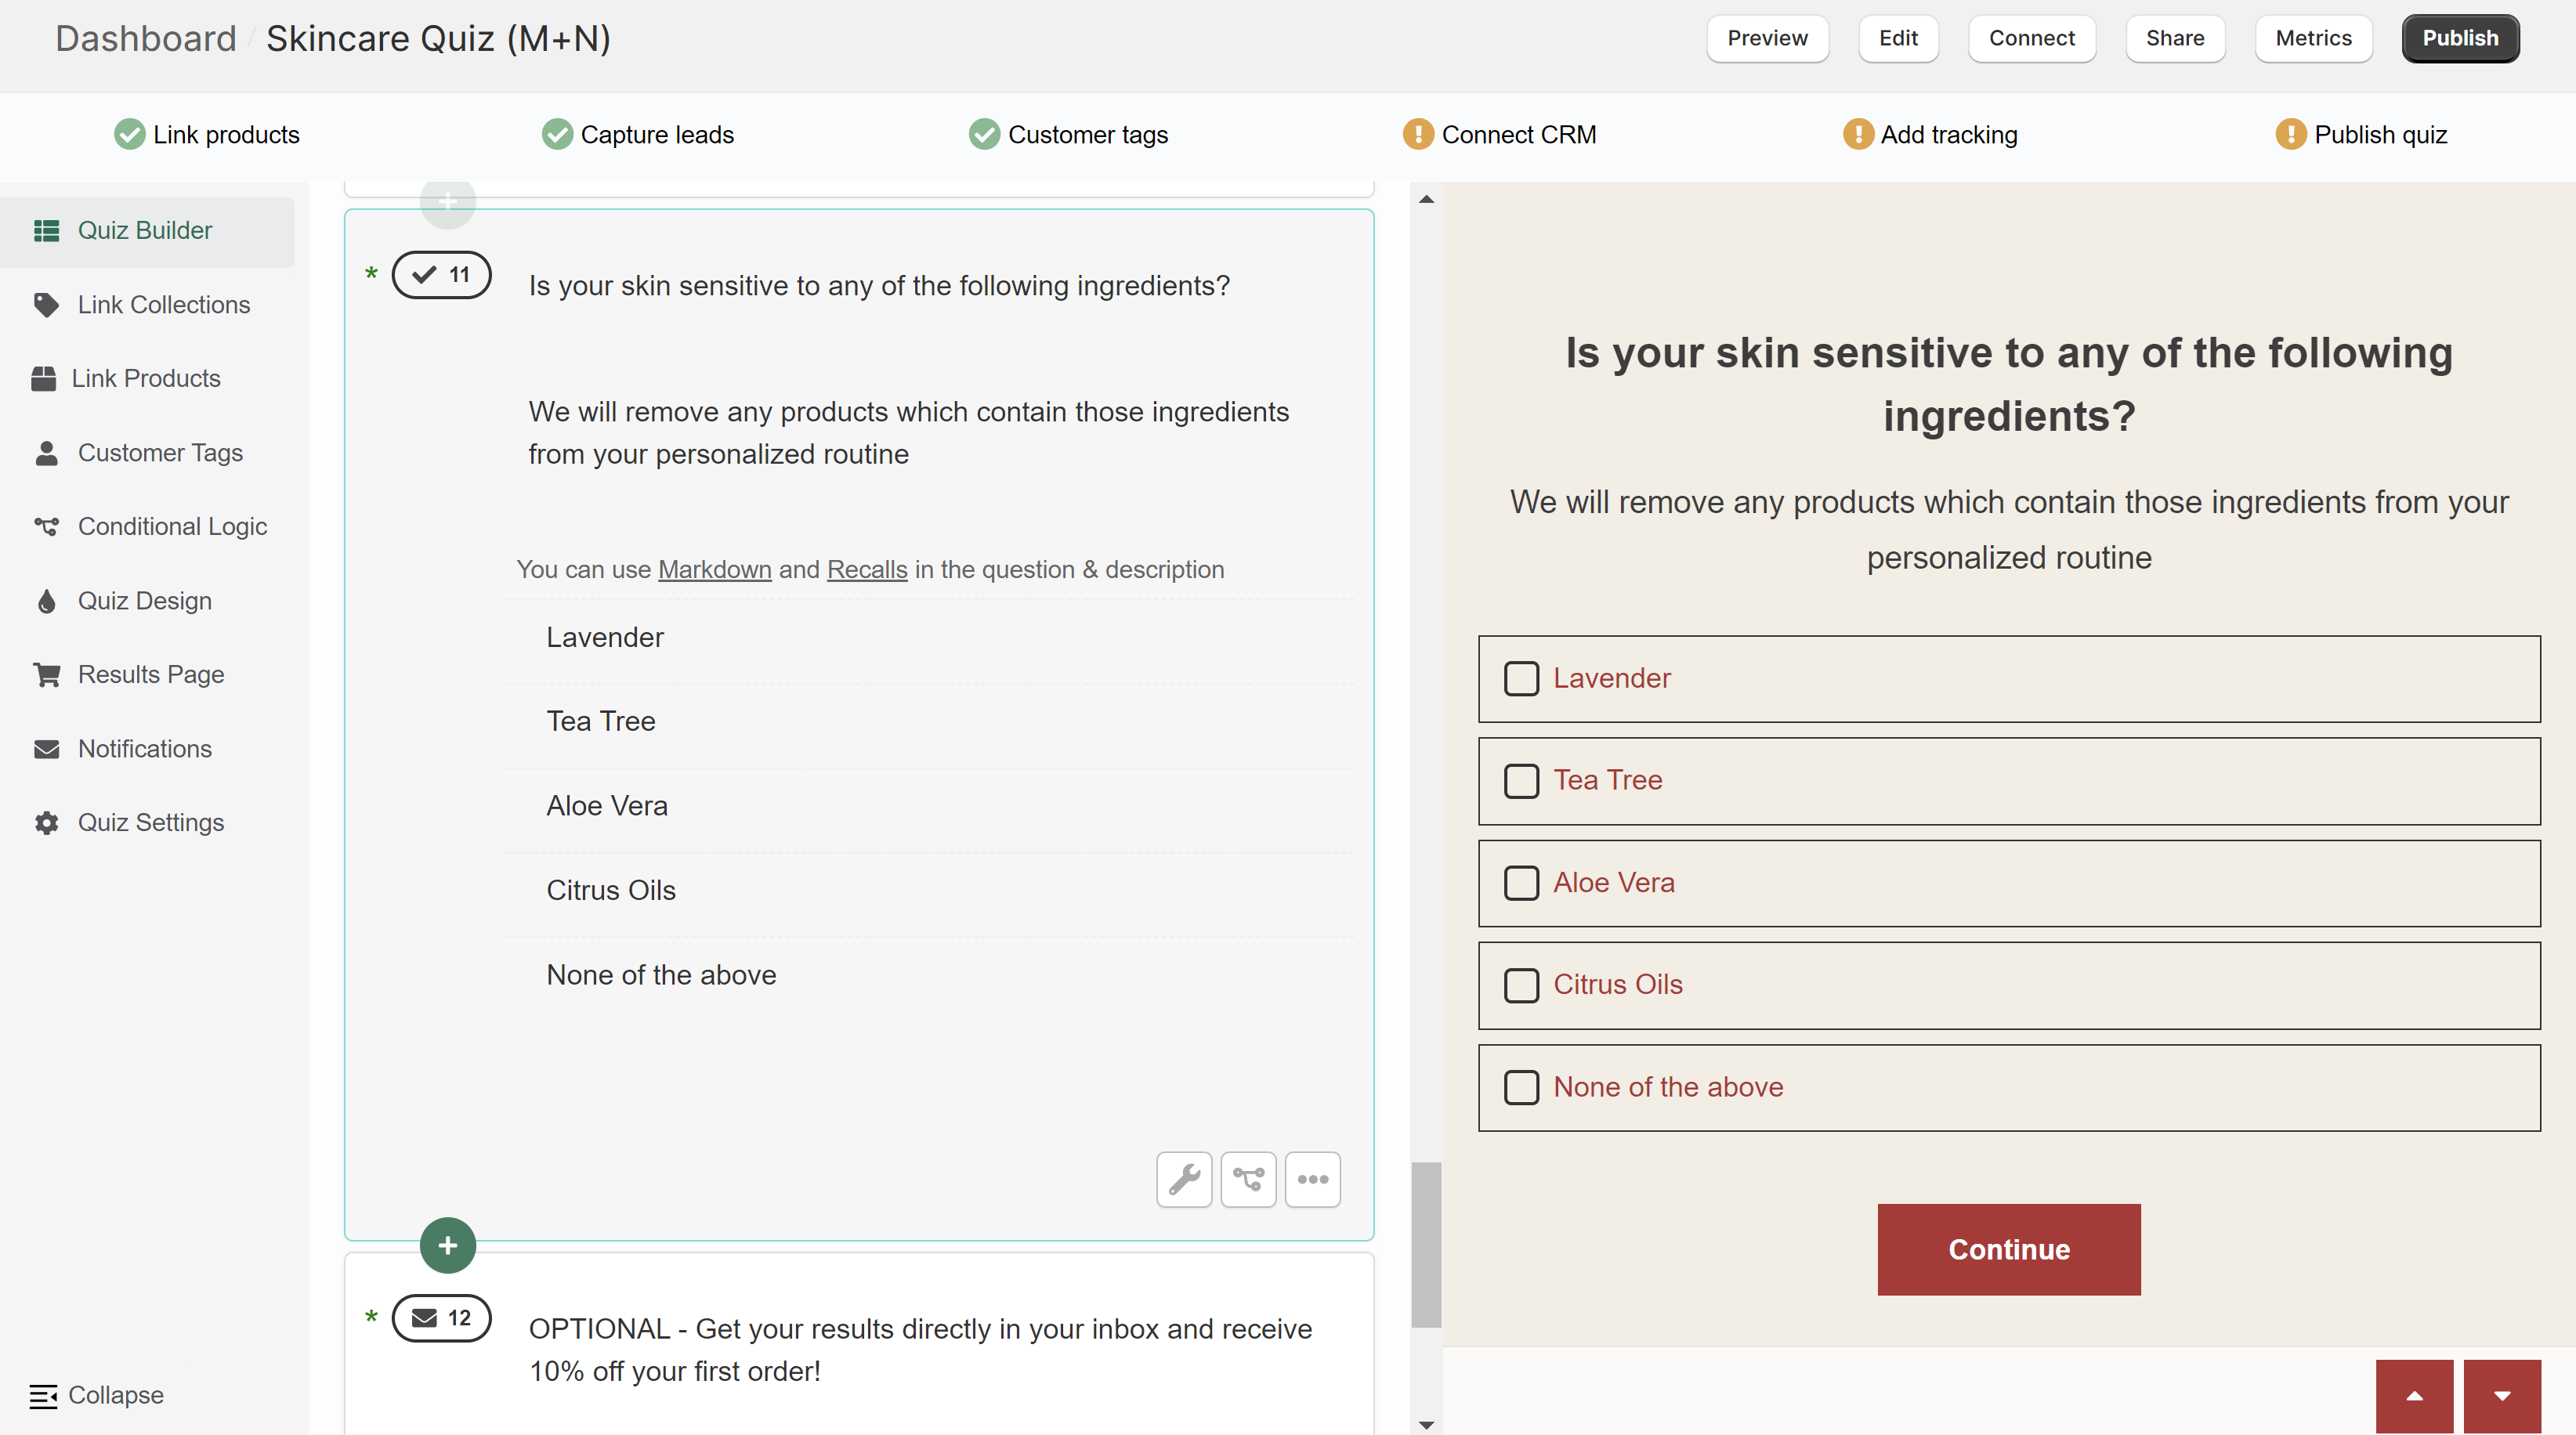This screenshot has width=2576, height=1435.
Task: Edit the question 12 OPTIONAL title text
Action: 920,1350
